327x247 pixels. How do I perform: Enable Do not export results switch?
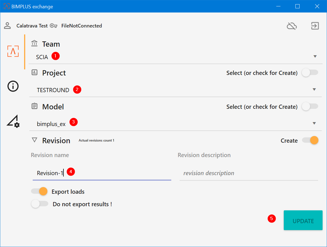click(39, 204)
